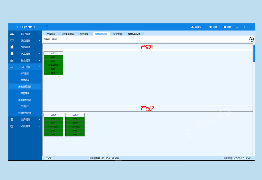This screenshot has height=180, width=262.
Task: Open the 选择车间 workshop dropdown
Action: pos(59,39)
